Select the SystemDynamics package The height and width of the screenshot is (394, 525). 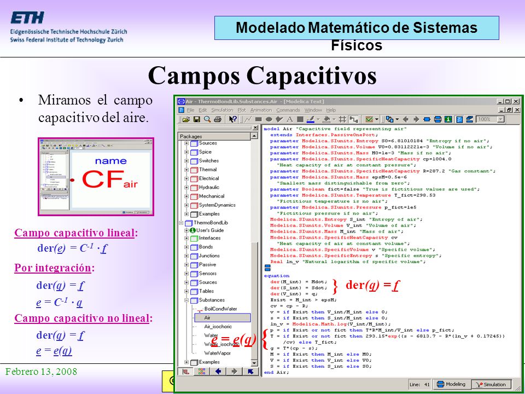(x=217, y=205)
